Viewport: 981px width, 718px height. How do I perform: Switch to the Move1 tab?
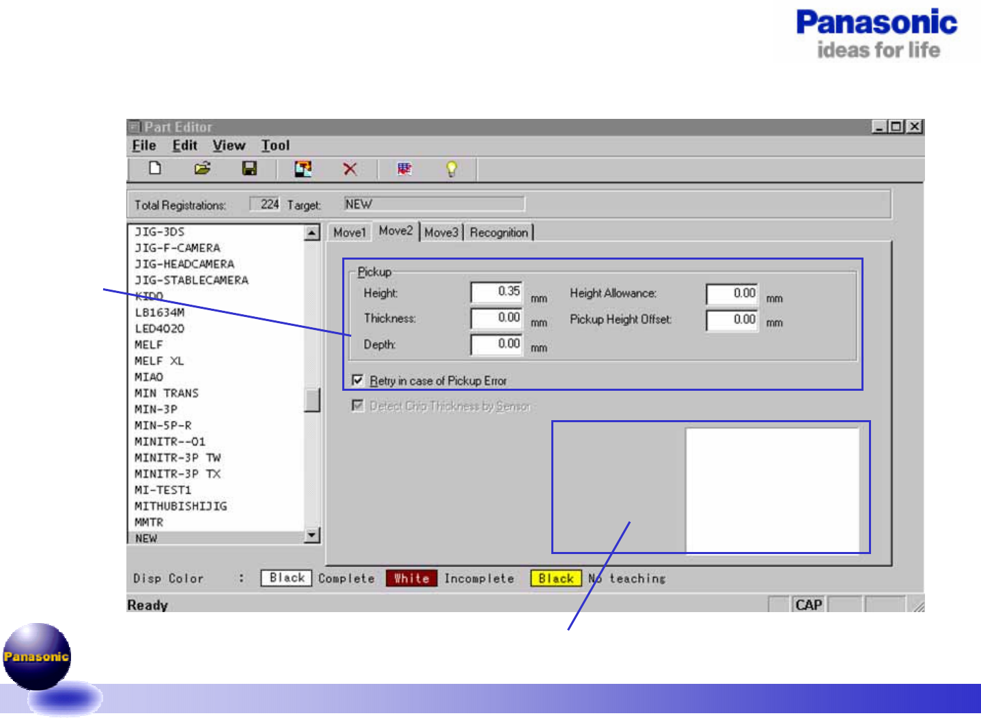(x=350, y=232)
